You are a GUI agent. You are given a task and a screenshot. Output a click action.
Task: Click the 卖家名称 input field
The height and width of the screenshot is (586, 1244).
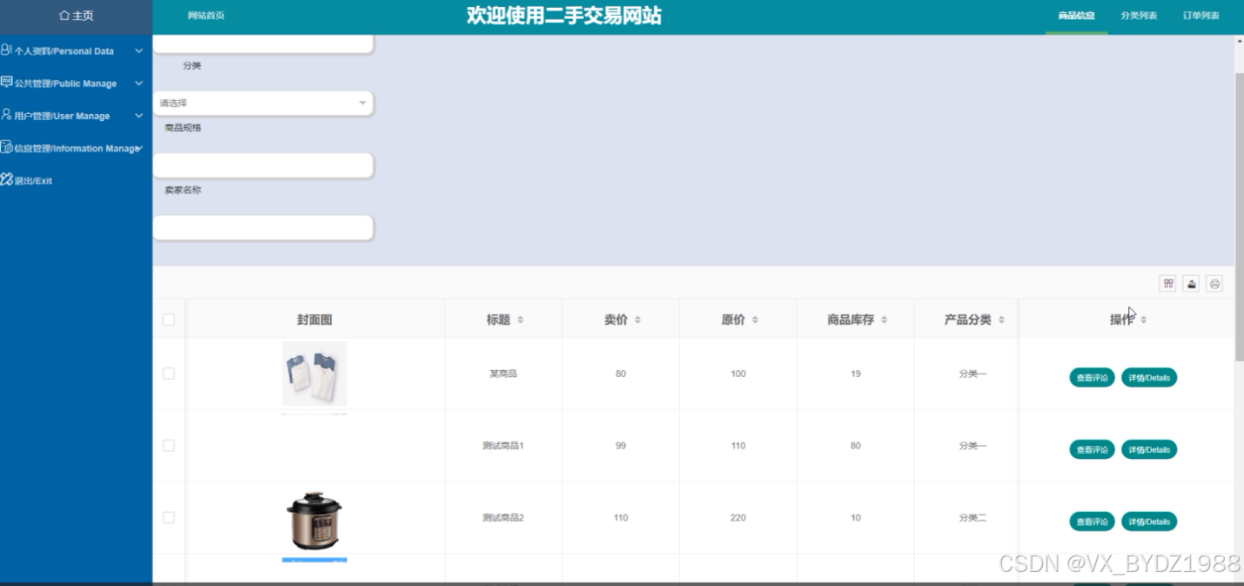(263, 227)
